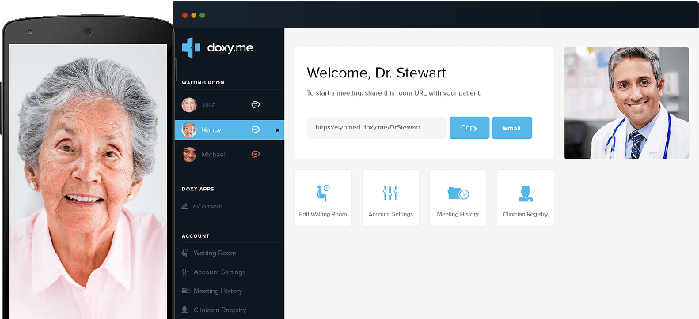Click Nancy's avatar in waiting room
The image size is (699, 319).
pyautogui.click(x=189, y=130)
